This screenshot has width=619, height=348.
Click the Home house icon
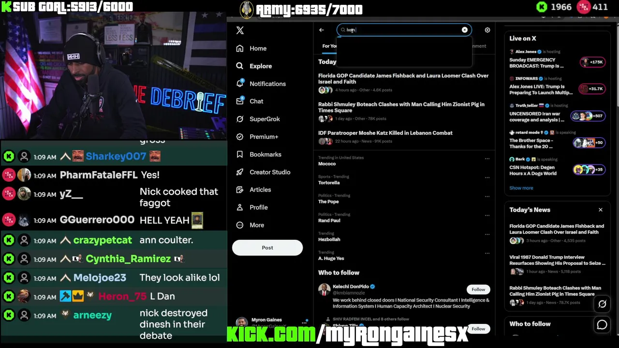[240, 48]
